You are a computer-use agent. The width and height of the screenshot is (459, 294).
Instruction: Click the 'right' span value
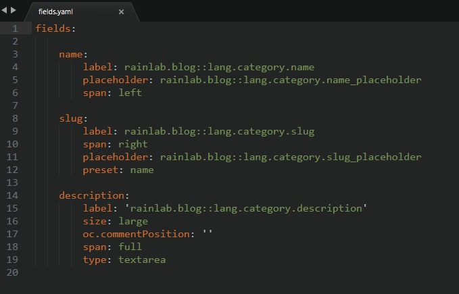click(x=133, y=144)
